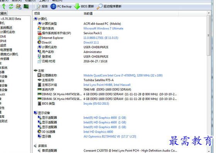
Task: Select the Administrator user name value
Action: click(x=93, y=52)
